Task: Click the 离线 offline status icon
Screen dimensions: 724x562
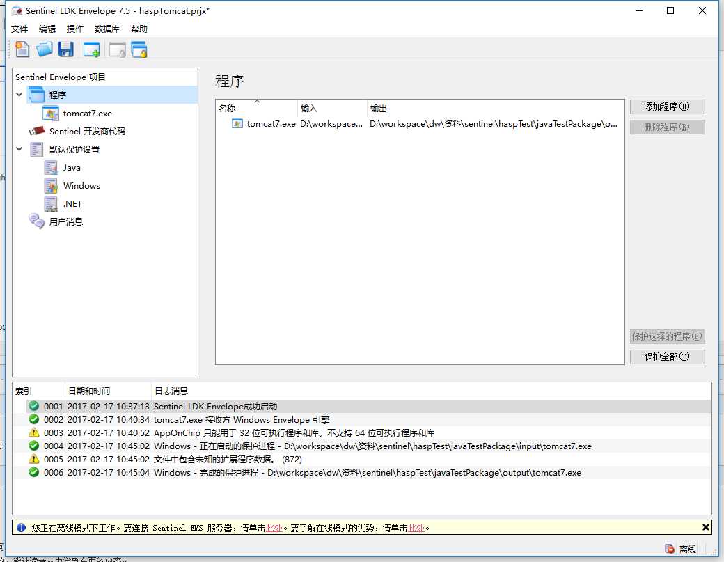Action: (x=670, y=549)
